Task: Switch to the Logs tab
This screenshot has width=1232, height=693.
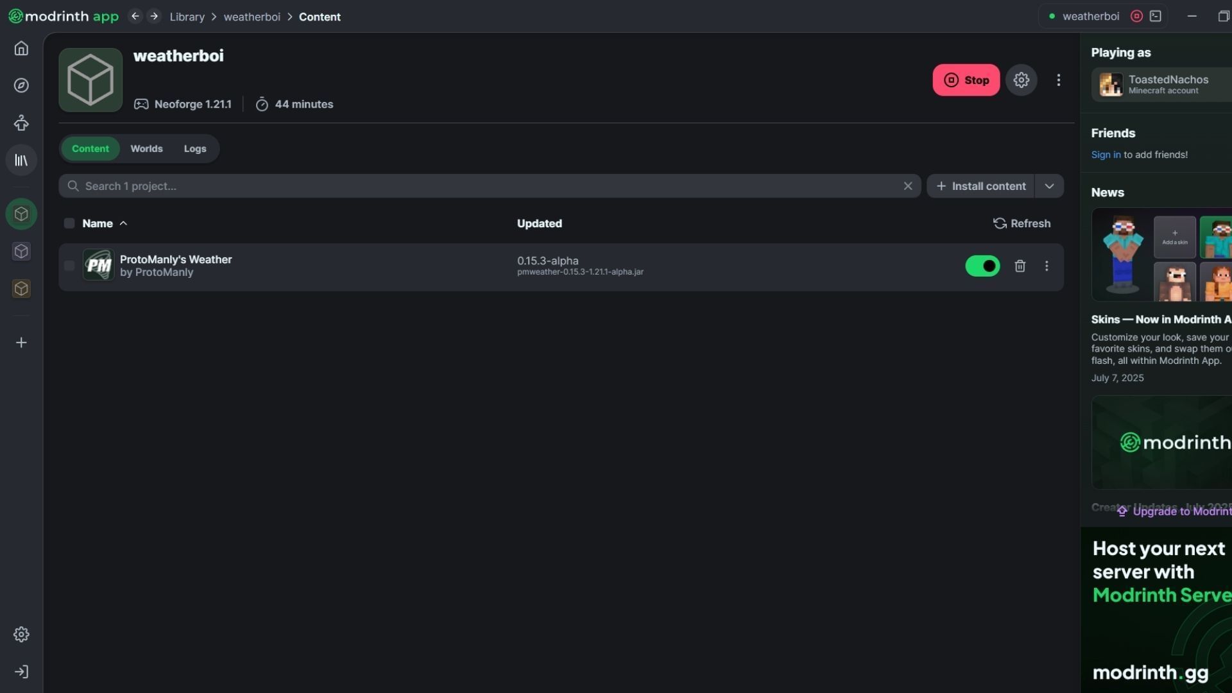Action: click(x=195, y=149)
